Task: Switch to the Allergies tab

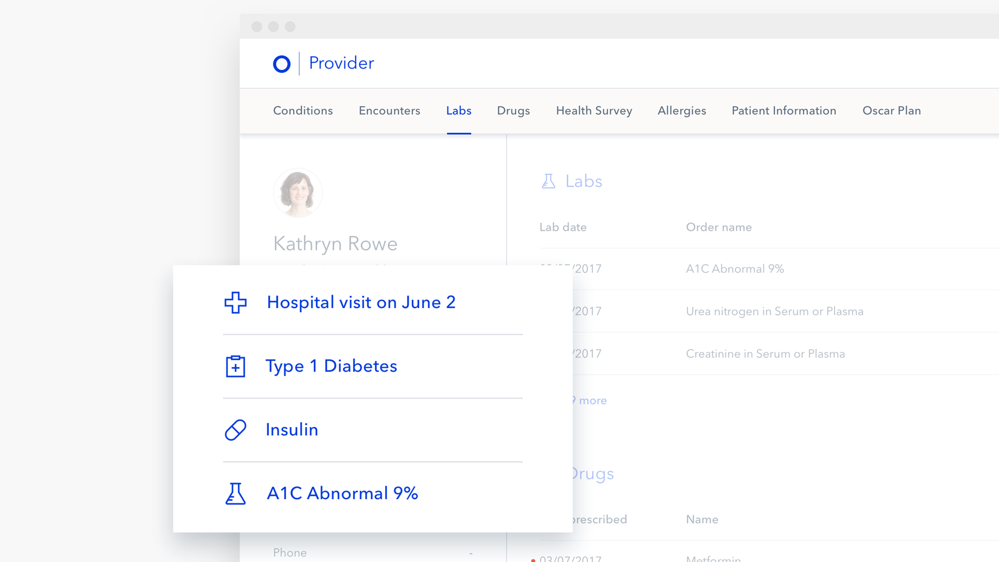Action: pyautogui.click(x=682, y=111)
